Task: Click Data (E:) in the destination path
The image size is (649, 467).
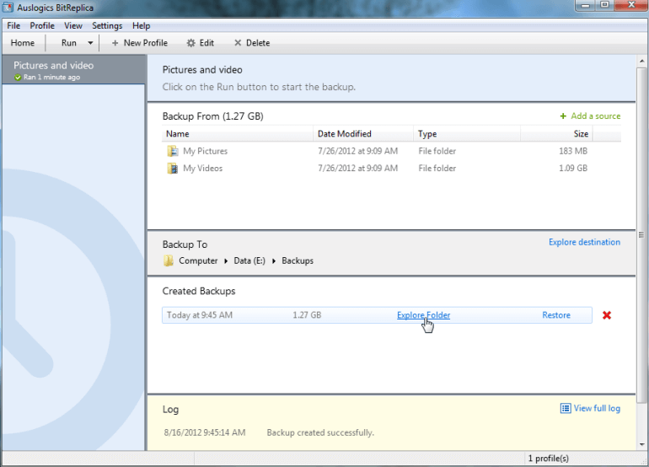Action: tap(249, 260)
